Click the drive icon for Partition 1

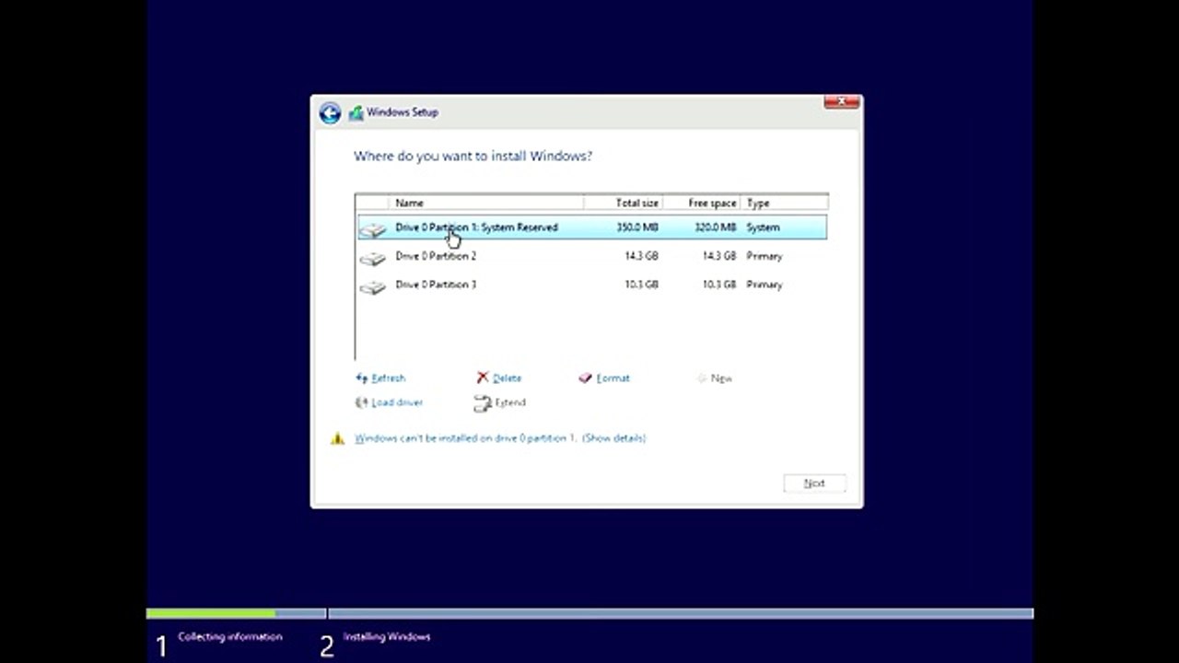pos(373,229)
